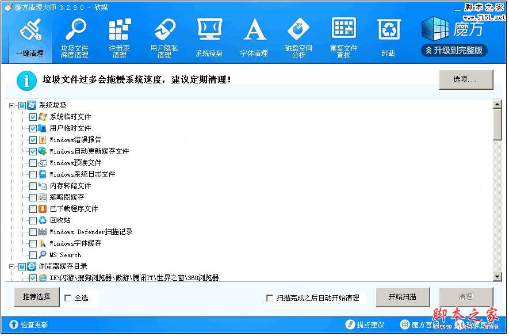The height and width of the screenshot is (336, 509).
Task: Click the 系统垃圾 Windows icon
Action: pyautogui.click(x=32, y=105)
